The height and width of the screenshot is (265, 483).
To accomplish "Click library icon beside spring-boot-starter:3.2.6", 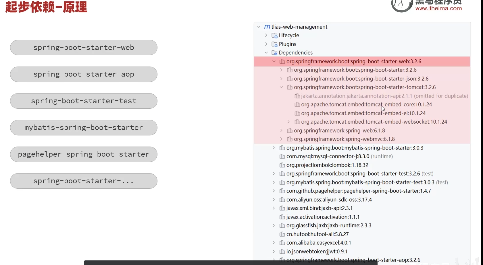I will (290, 70).
